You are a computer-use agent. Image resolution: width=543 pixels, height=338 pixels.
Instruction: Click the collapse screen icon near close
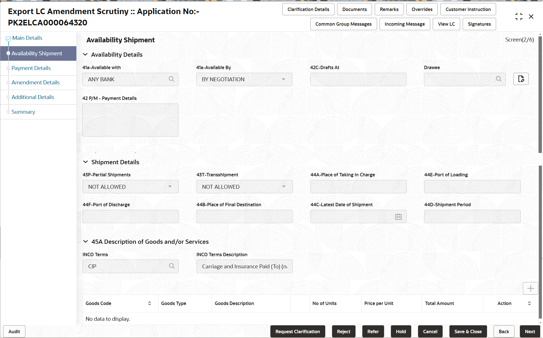click(519, 17)
